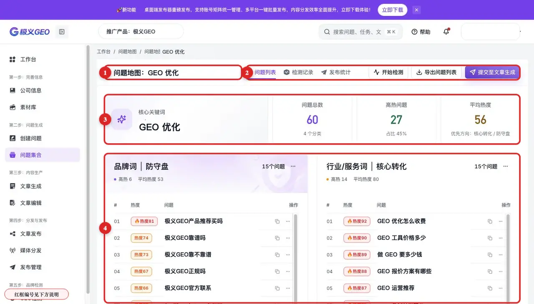Copy the question GEO 报价方案有哪些
This screenshot has width=534, height=304.
pyautogui.click(x=490, y=271)
